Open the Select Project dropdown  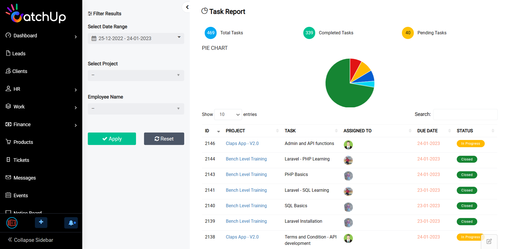tap(136, 75)
